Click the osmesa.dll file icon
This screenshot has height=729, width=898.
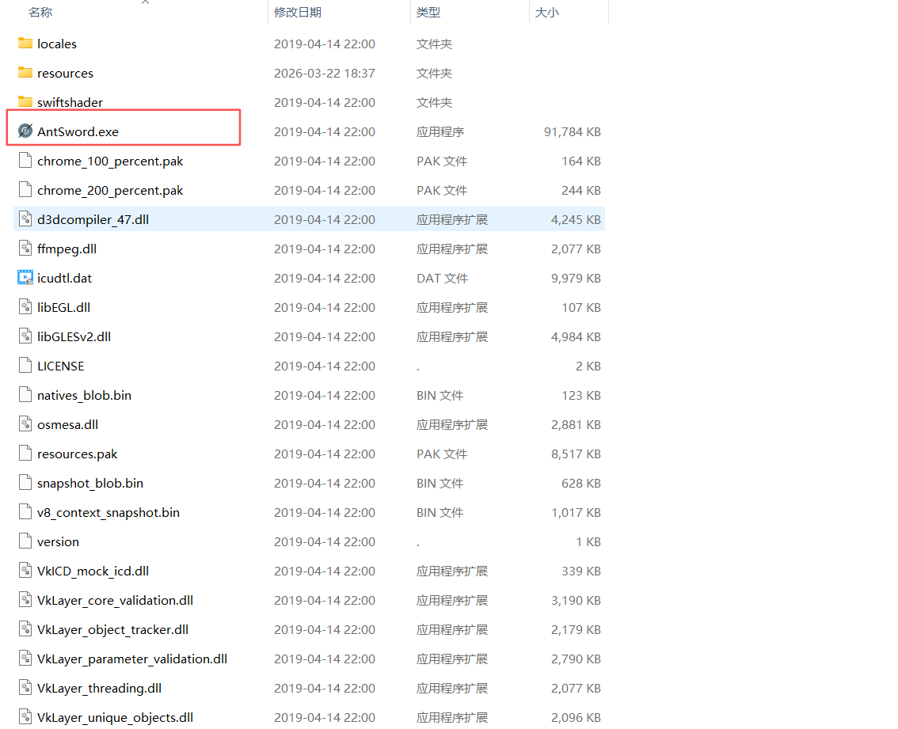pos(25,423)
